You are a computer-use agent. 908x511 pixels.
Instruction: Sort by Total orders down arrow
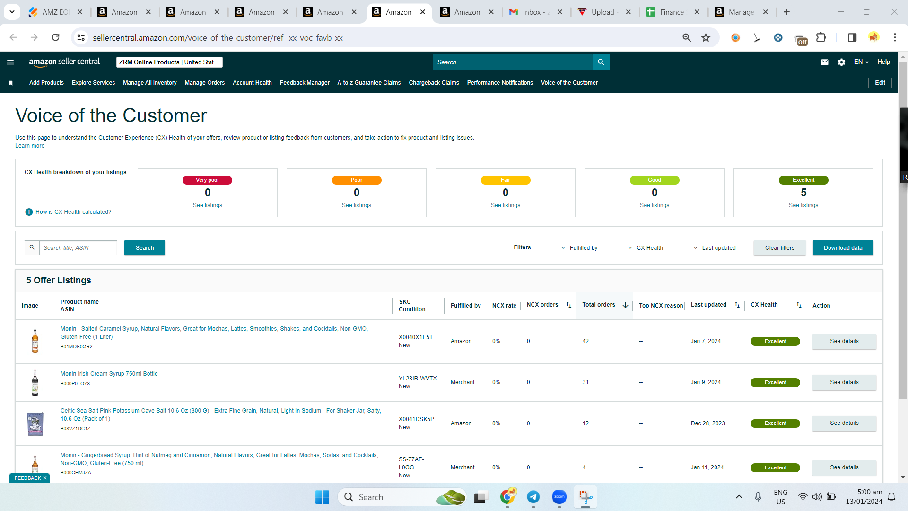[x=625, y=305]
